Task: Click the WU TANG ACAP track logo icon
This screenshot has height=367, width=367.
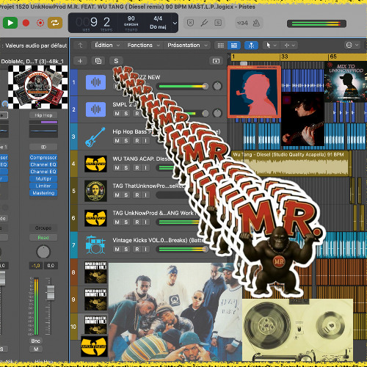Action: (95, 164)
